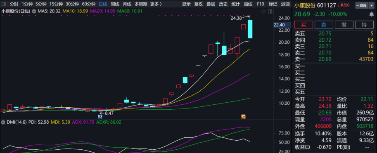The width and height of the screenshot is (377, 153).
Task: Click the blue 卖 sell button
Action: click(324, 25)
